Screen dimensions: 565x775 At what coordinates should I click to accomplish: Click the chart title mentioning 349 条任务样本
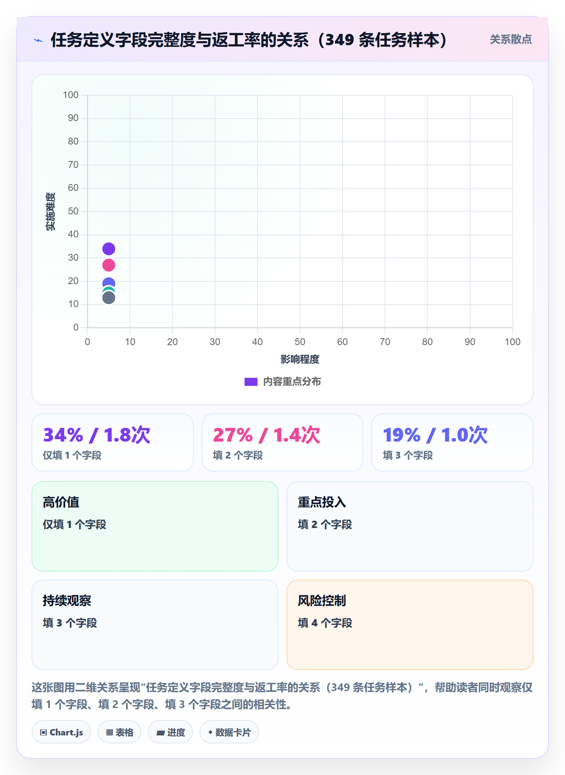(249, 40)
